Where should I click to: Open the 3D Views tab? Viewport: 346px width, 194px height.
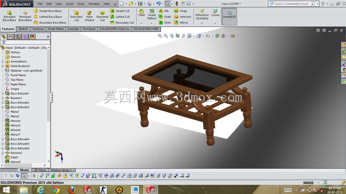point(40,170)
